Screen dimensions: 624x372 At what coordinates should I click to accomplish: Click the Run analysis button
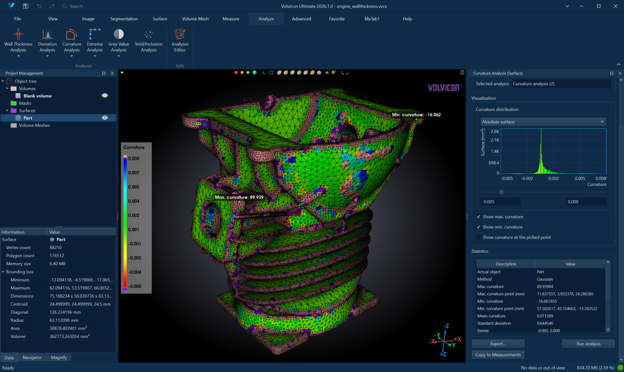(x=588, y=344)
